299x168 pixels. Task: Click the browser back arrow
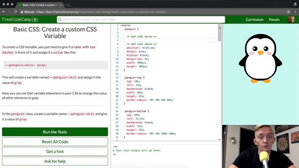point(4,12)
